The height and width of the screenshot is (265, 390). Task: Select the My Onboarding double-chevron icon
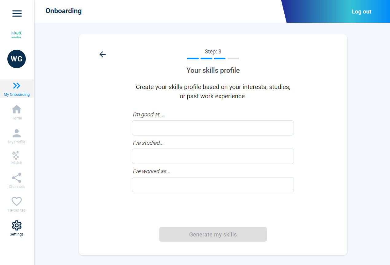tap(17, 86)
